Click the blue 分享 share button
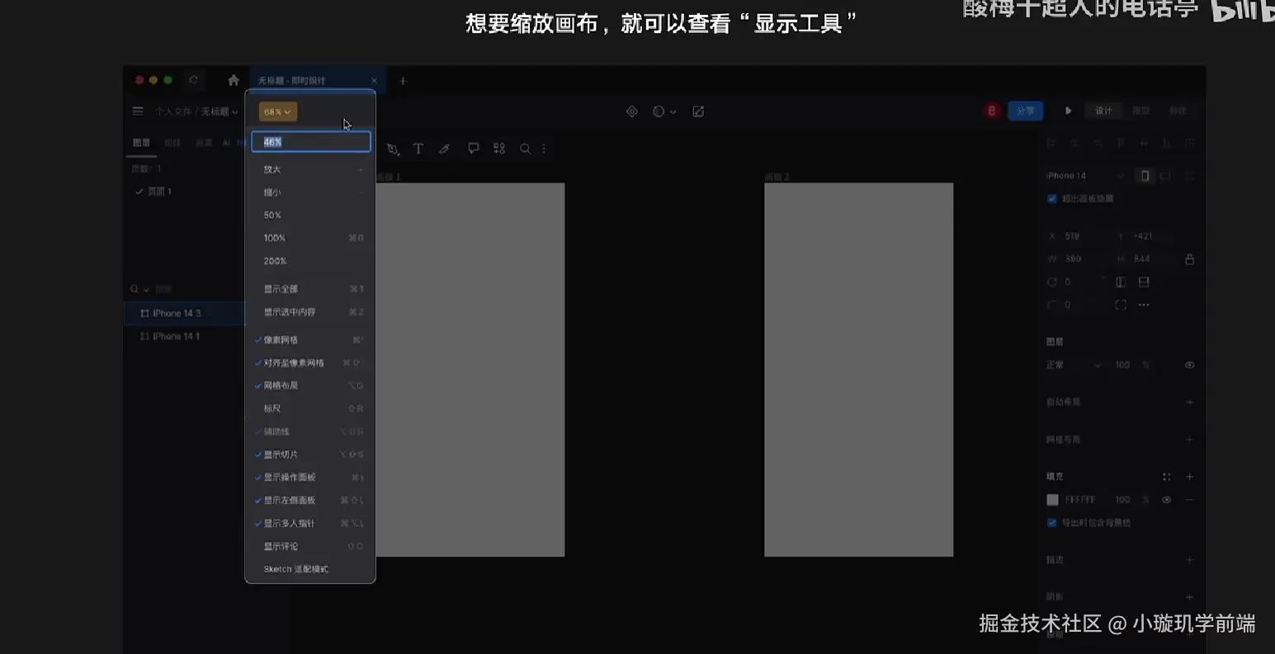1275x654 pixels. point(1026,111)
